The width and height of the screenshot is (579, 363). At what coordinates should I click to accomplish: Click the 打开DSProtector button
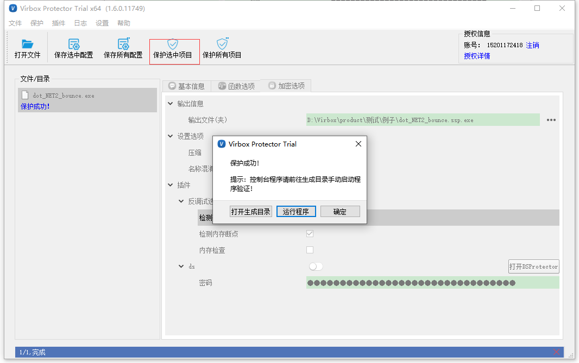tap(533, 266)
